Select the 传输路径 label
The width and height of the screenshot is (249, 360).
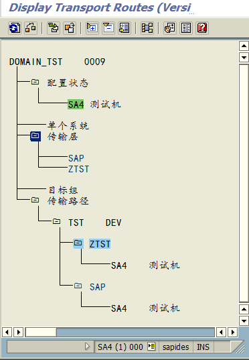click(68, 201)
